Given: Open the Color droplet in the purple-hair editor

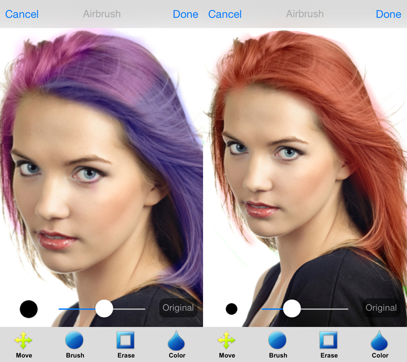Looking at the screenshot, I should tap(177, 344).
